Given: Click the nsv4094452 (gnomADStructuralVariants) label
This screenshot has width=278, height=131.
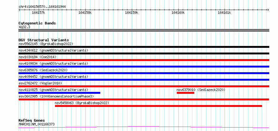Looking at the screenshot, I should coord(53,77).
